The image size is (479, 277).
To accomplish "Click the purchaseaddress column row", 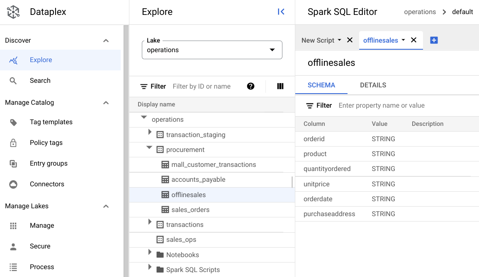I will tap(387, 214).
